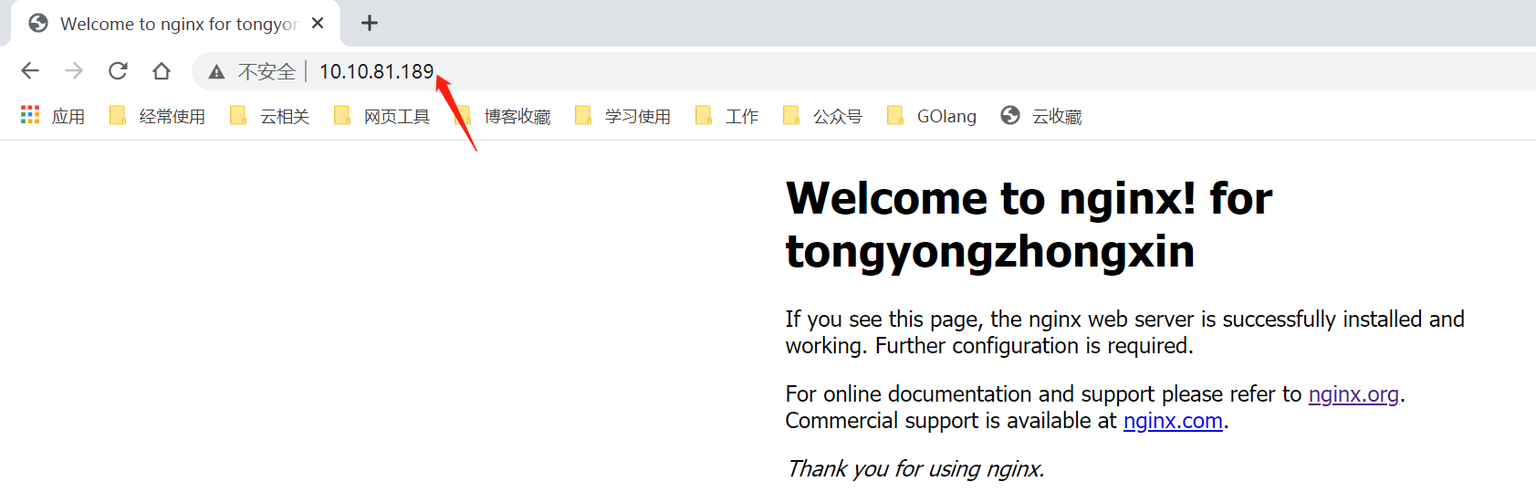Click the 'Thank you for using nginx.' text
The width and height of the screenshot is (1536, 503).
pyautogui.click(x=914, y=469)
